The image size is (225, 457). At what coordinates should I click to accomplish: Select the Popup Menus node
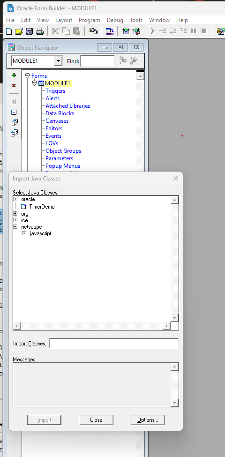(63, 166)
